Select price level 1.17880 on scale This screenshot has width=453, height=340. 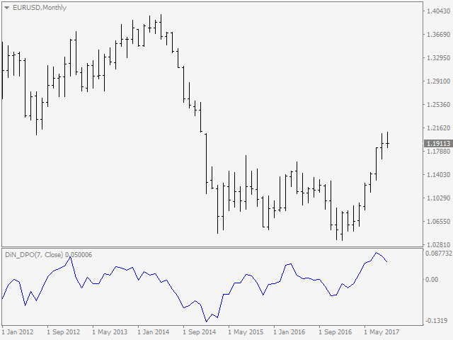[439, 151]
